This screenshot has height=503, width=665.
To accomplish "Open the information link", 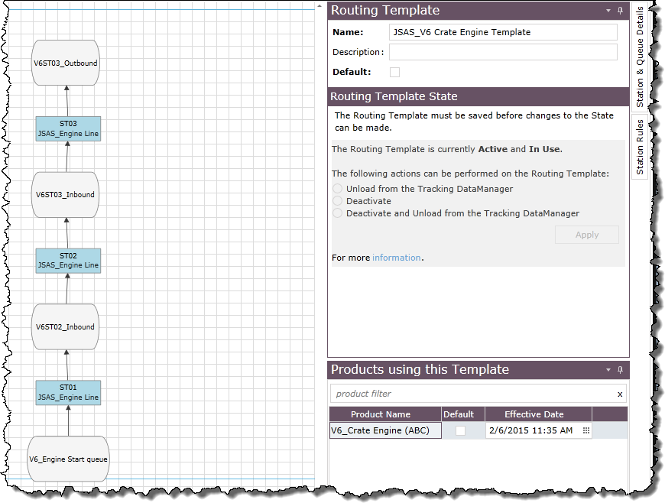I will pyautogui.click(x=396, y=258).
